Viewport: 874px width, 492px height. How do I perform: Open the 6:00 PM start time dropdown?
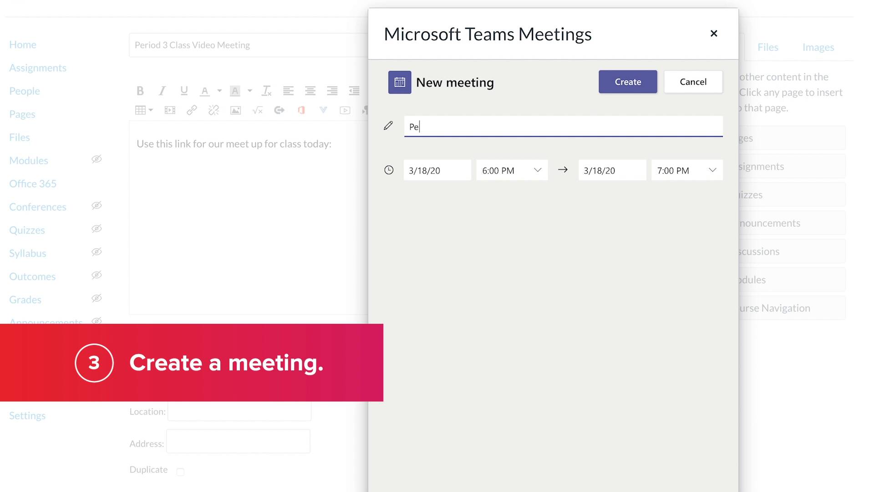click(538, 170)
